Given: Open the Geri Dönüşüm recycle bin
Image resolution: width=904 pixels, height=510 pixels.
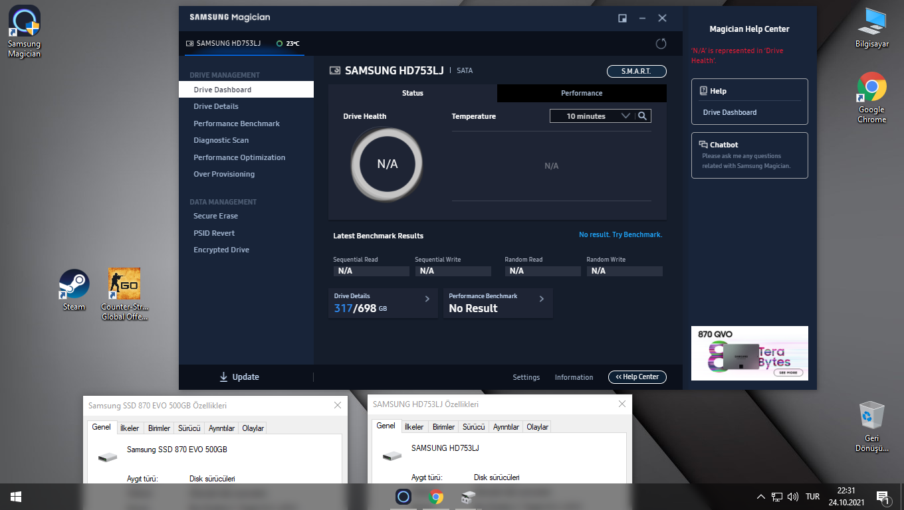Looking at the screenshot, I should point(871,426).
